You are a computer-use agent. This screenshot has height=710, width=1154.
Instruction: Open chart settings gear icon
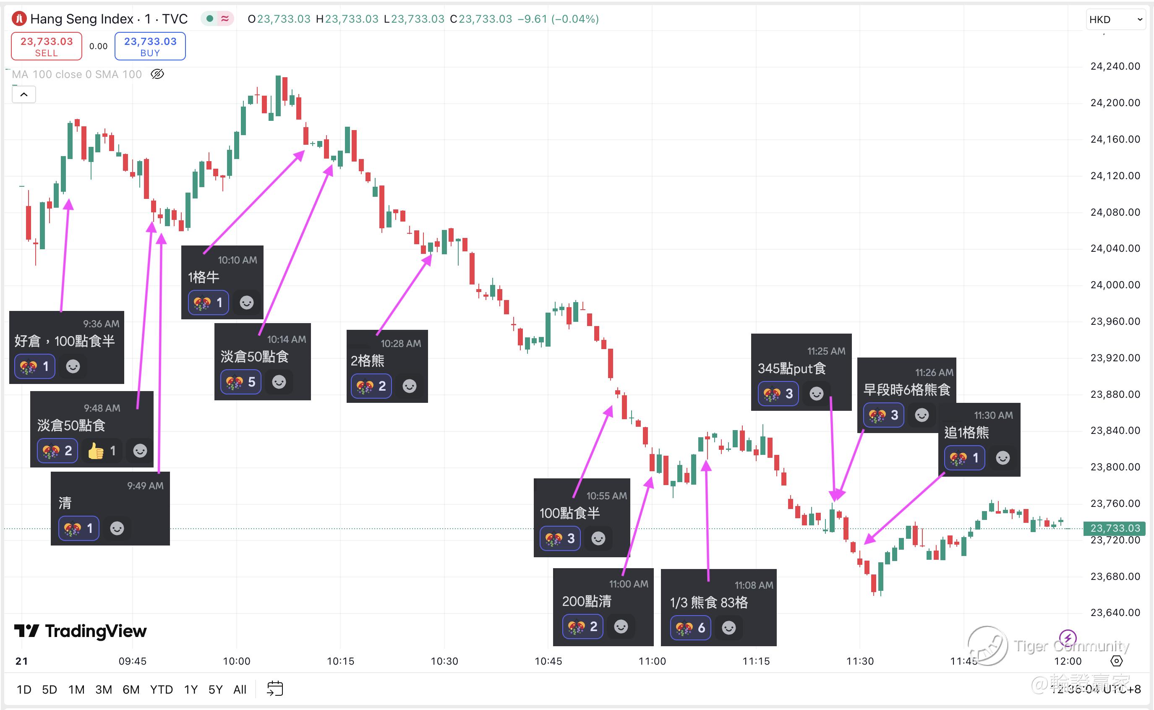(x=1116, y=661)
